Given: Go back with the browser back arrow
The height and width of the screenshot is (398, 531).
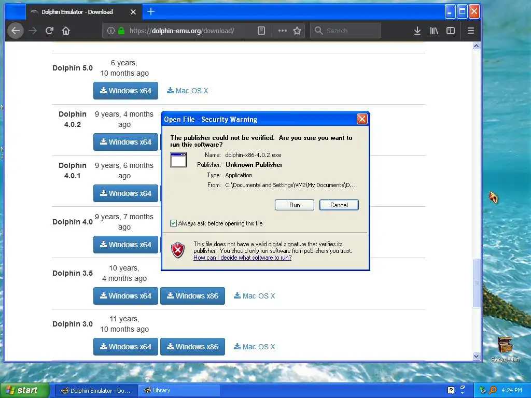Looking at the screenshot, I should 15,31.
